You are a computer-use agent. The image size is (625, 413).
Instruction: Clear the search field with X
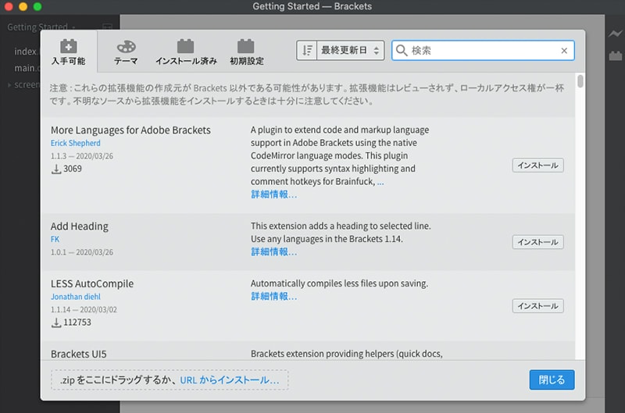(x=564, y=51)
